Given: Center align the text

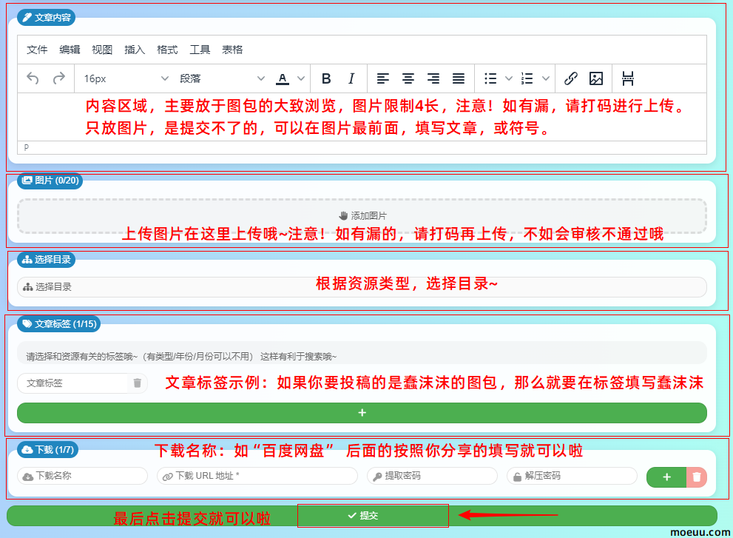Looking at the screenshot, I should (x=408, y=78).
